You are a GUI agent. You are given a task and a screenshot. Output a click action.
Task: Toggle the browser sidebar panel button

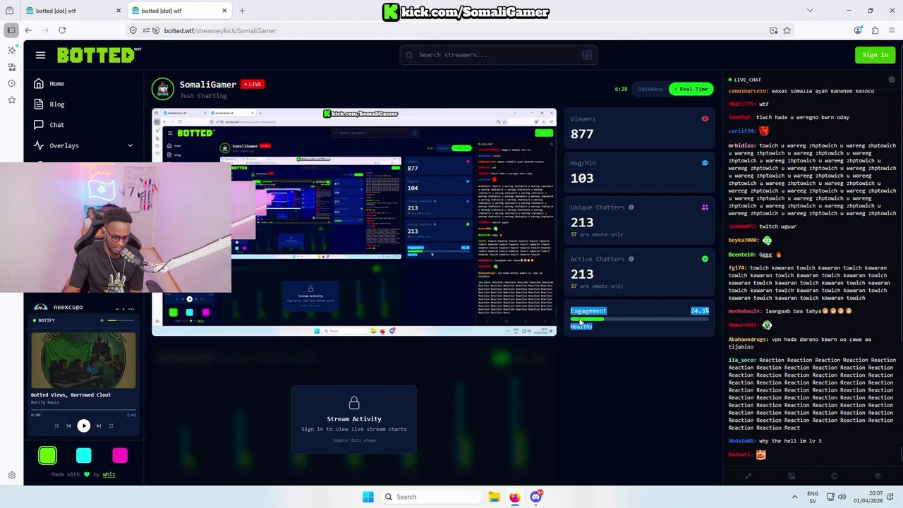point(11,30)
